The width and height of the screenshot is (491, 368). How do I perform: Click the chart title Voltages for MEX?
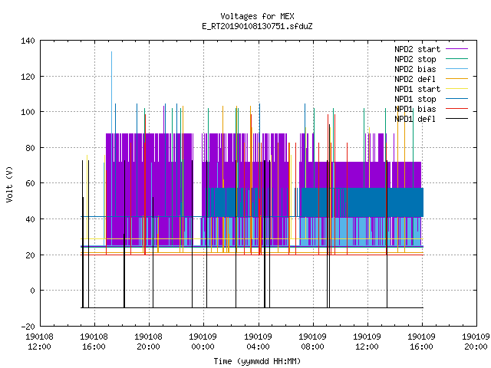tap(257, 16)
